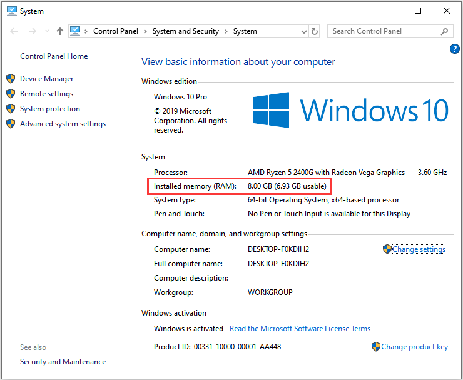Read the Microsoft Software License Terms
The image size is (463, 380).
(x=300, y=329)
